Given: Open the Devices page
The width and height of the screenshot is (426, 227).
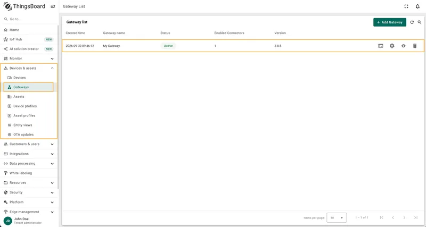Looking at the screenshot, I should [x=29, y=78].
